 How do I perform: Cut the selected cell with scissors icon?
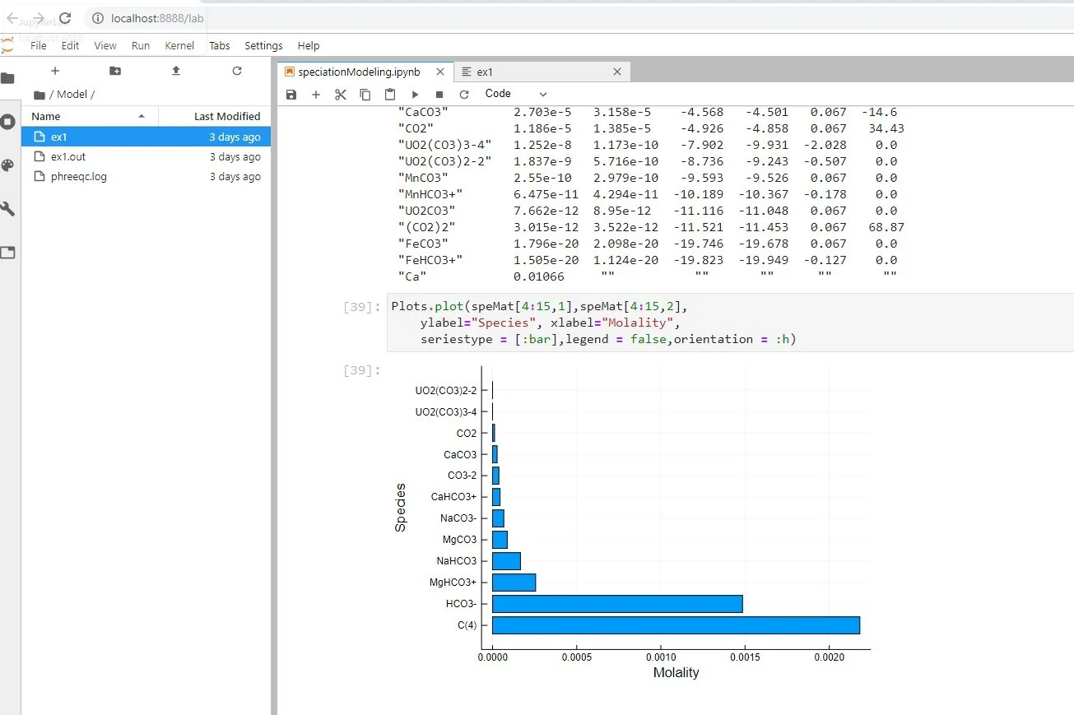click(341, 93)
